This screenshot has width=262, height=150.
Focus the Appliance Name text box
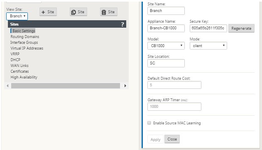(166, 28)
